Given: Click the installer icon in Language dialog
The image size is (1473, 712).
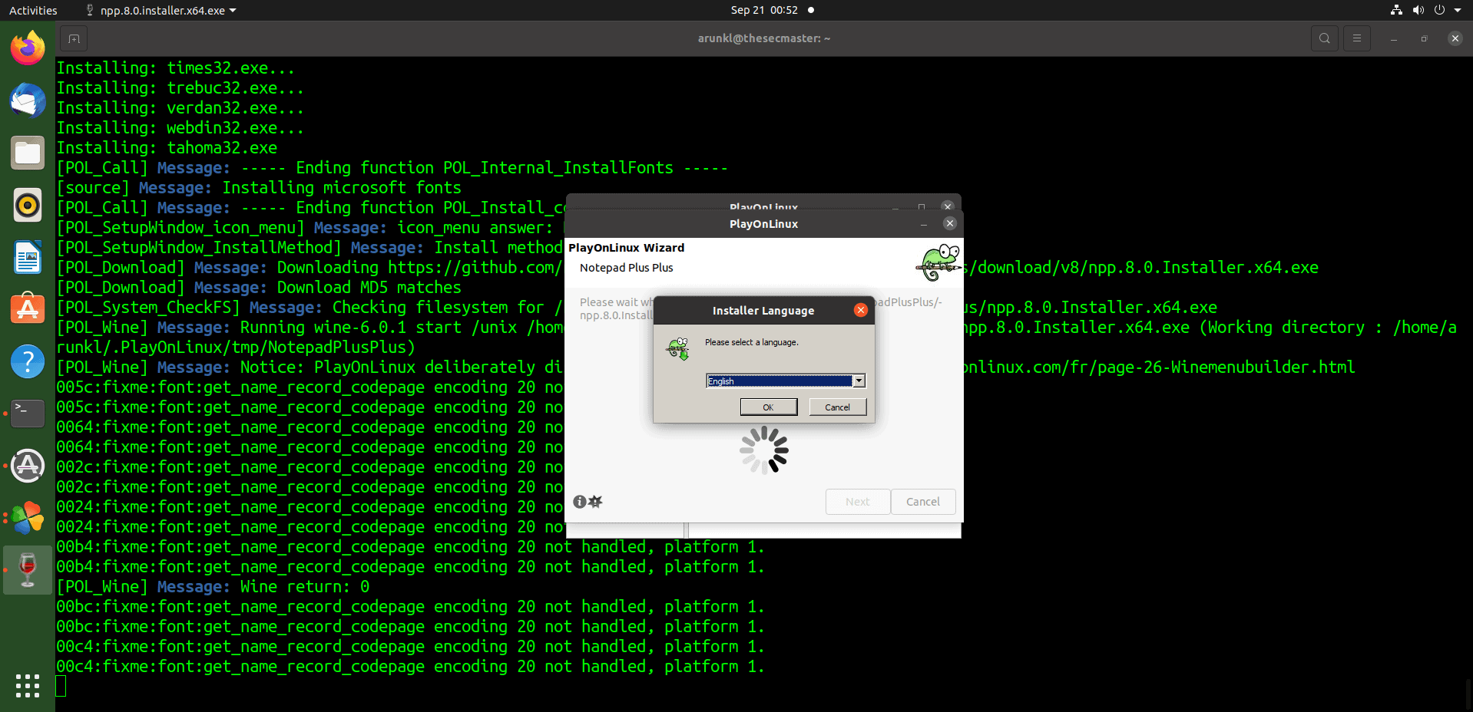Looking at the screenshot, I should pyautogui.click(x=678, y=349).
